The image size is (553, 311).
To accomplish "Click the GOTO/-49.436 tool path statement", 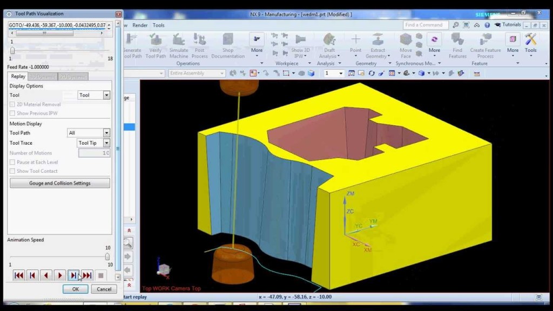I will pos(57,25).
